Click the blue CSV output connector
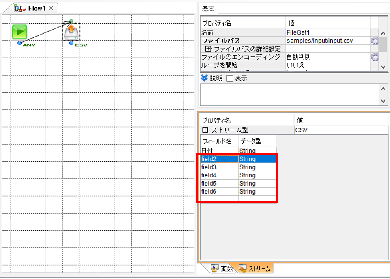 71,43
